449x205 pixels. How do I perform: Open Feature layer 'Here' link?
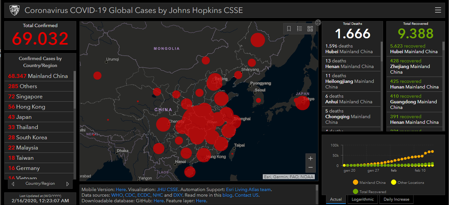pyautogui.click(x=201, y=201)
